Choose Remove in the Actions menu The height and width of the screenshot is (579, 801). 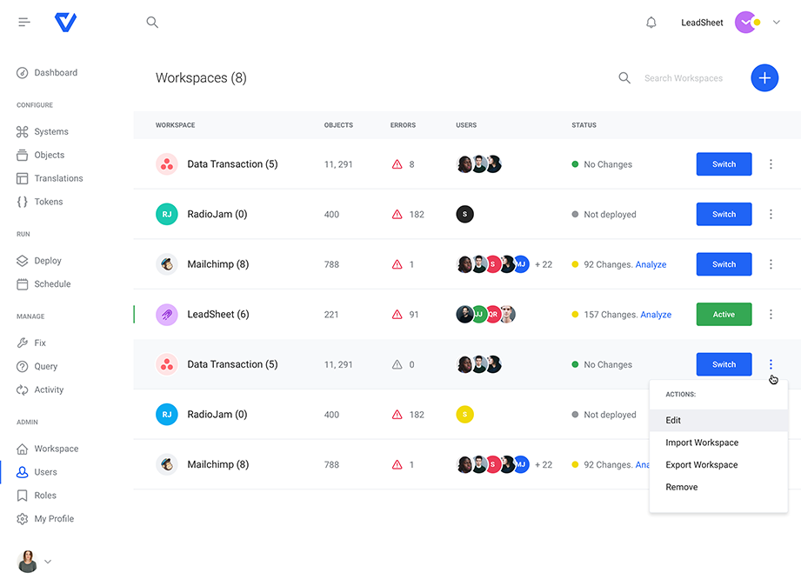[682, 488]
